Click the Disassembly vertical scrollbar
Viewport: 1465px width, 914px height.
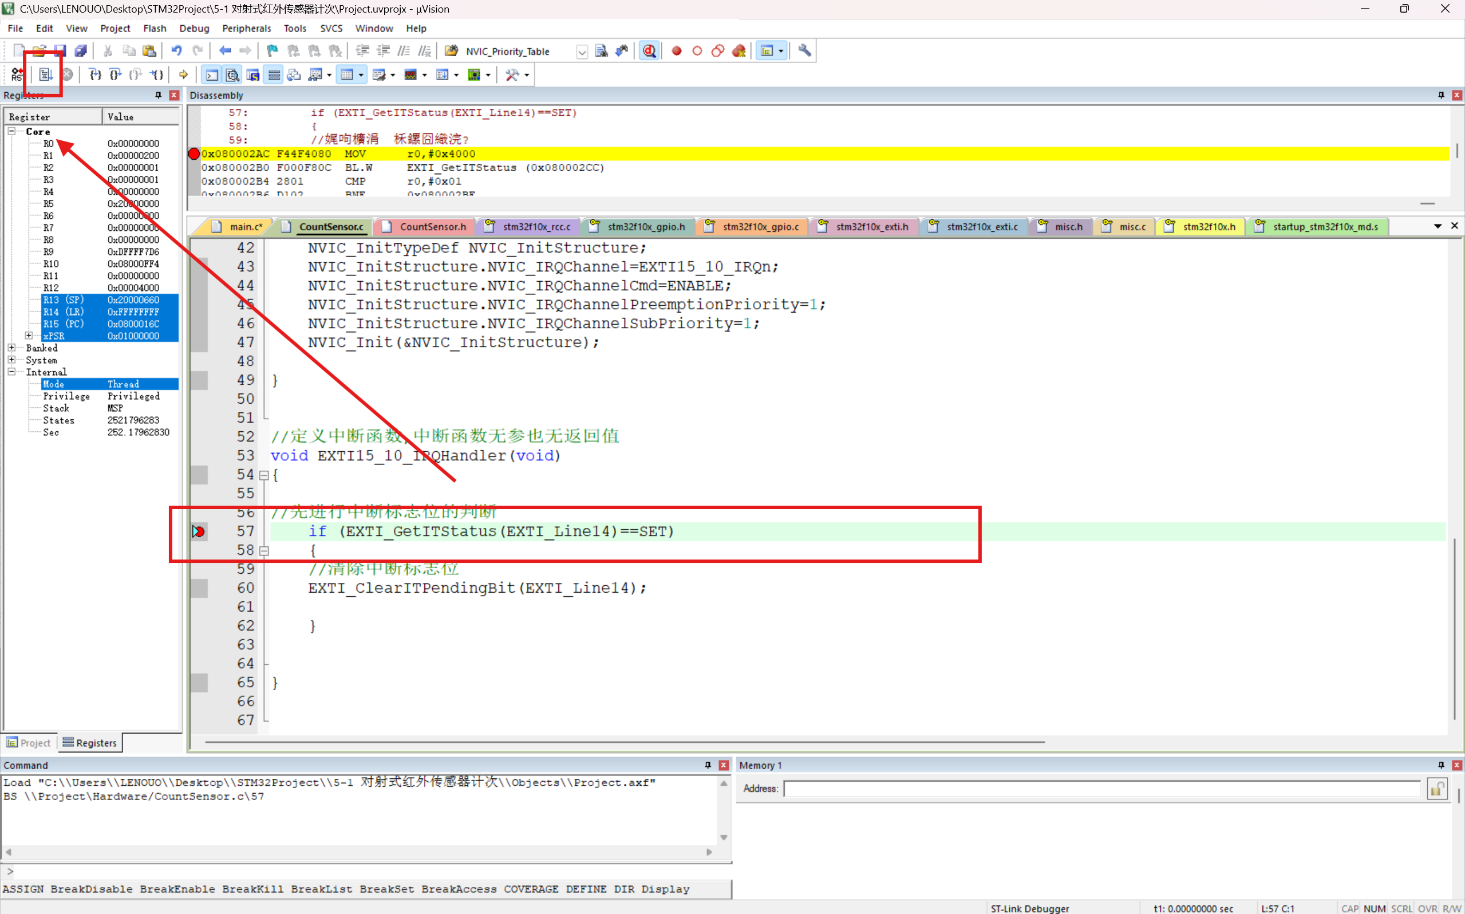point(1457,151)
